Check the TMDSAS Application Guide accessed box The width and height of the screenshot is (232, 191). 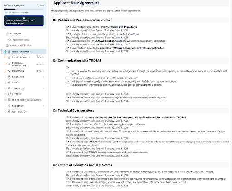(67, 41)
